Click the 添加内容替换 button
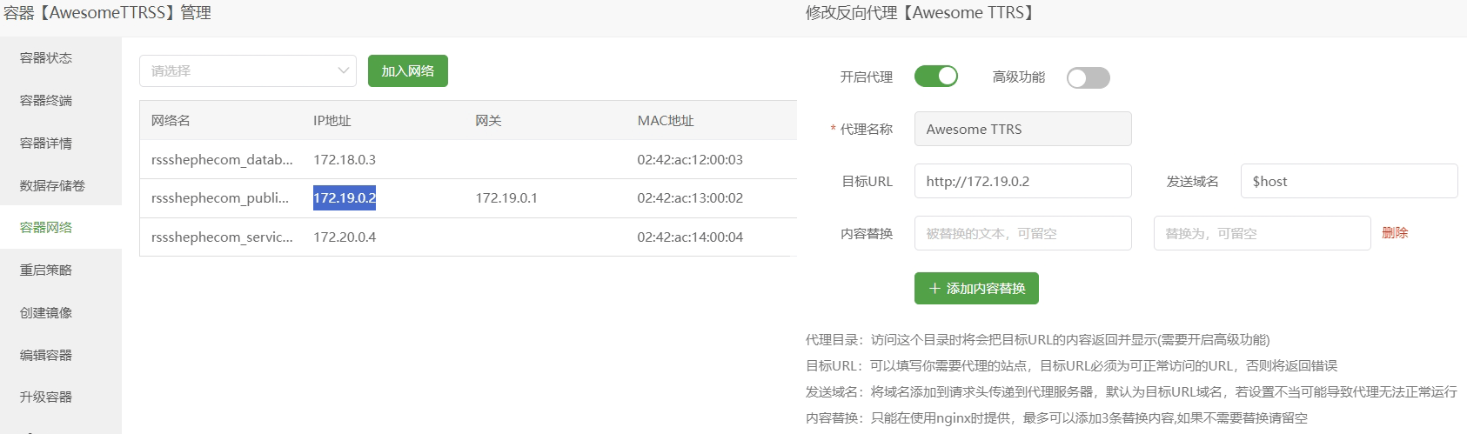This screenshot has height=434, width=1467. click(x=976, y=289)
